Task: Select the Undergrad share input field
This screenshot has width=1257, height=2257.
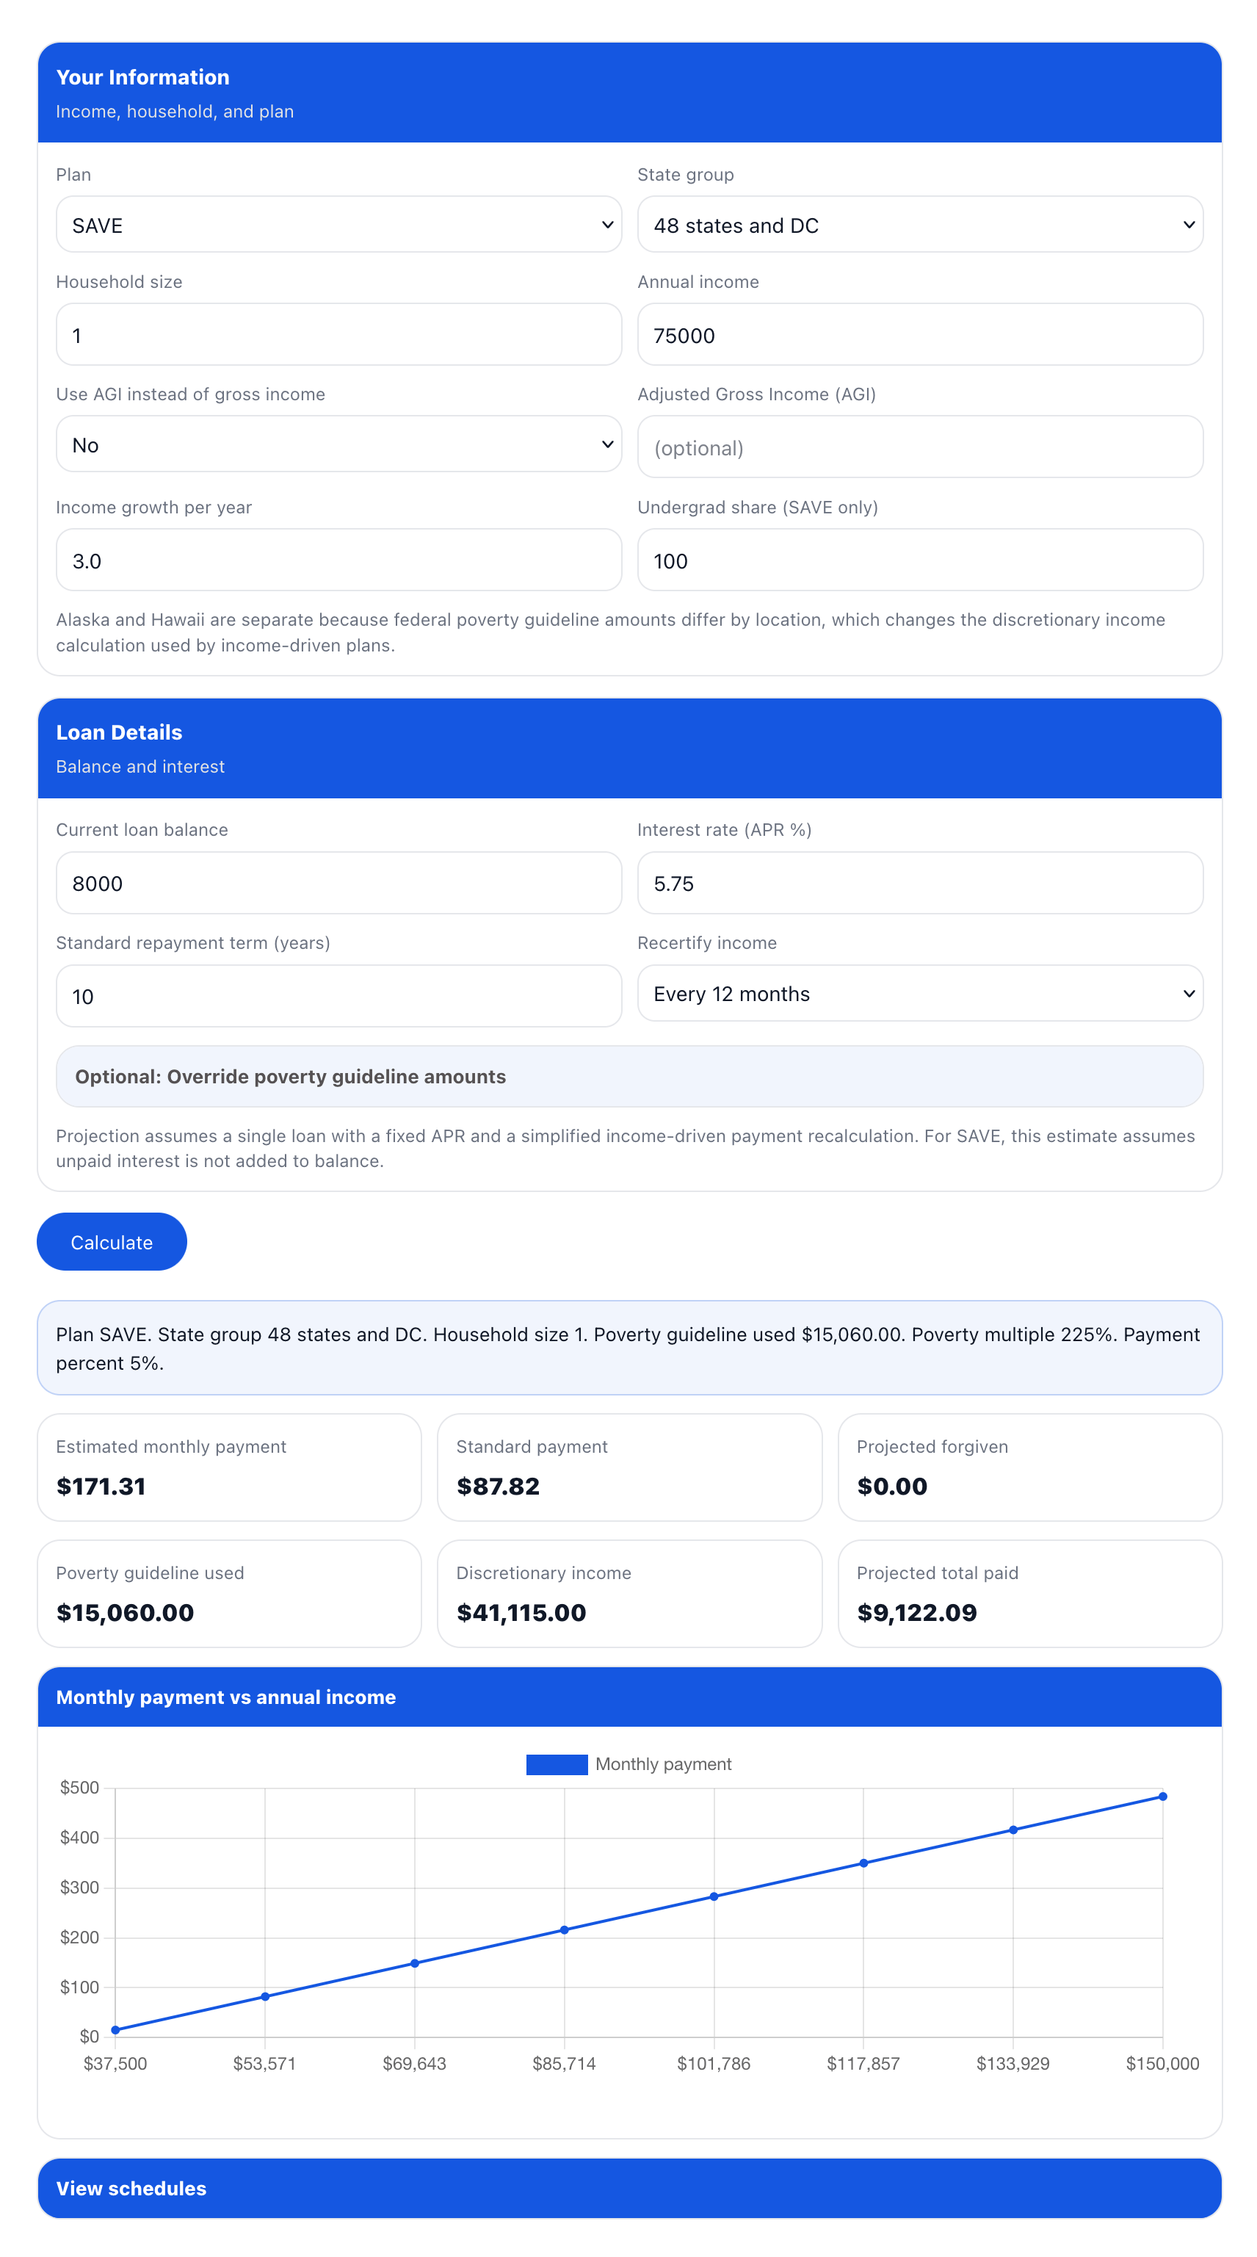Action: tap(919, 560)
